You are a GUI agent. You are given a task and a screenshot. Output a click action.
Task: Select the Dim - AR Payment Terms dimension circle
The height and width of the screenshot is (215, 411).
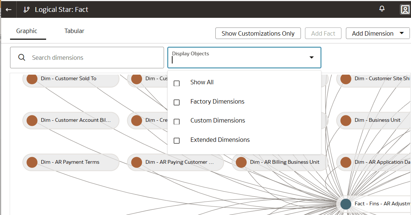[x=32, y=162]
